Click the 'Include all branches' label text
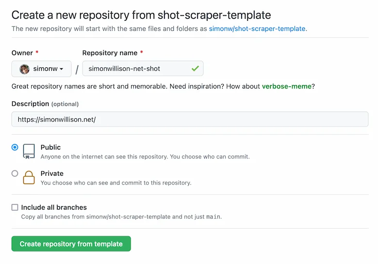 [x=54, y=207]
